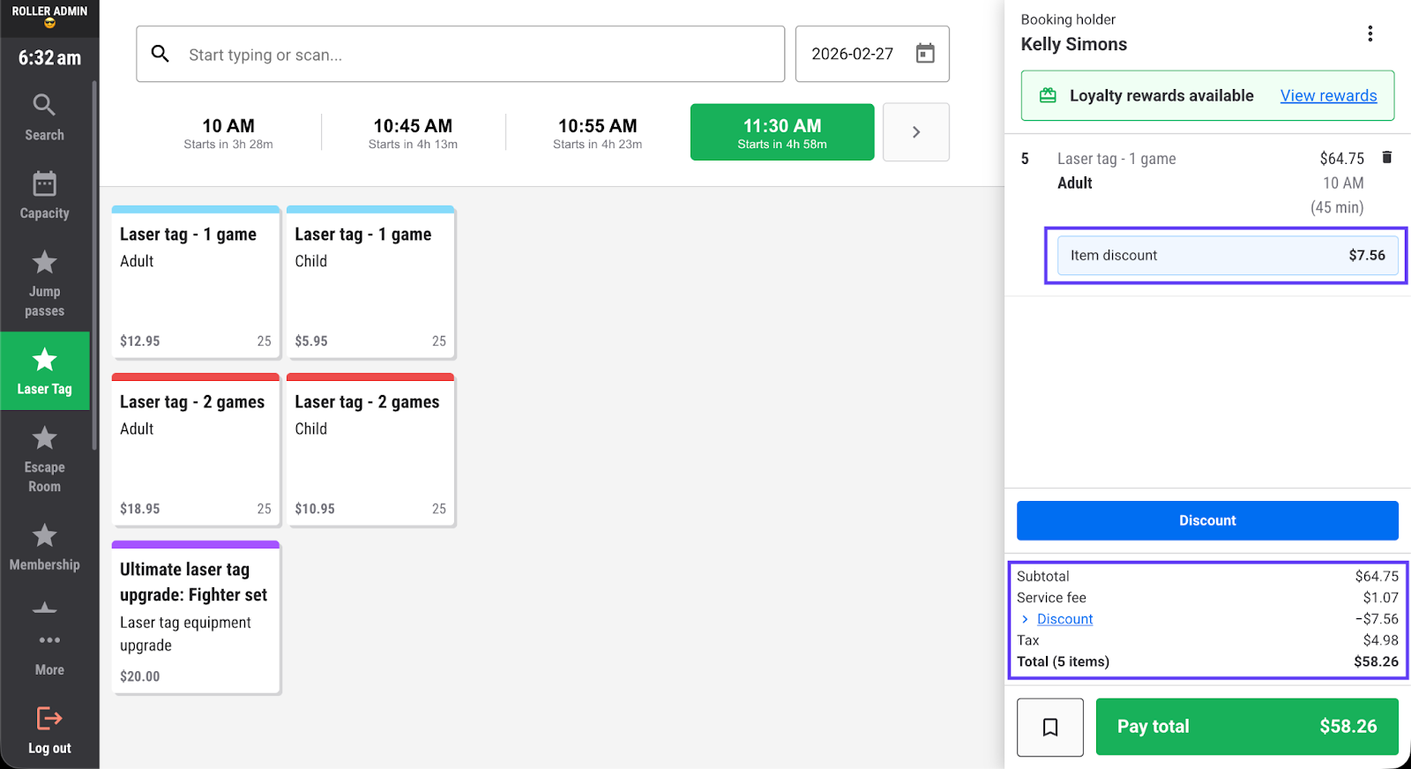Show next session times with arrow
Image resolution: width=1411 pixels, height=769 pixels.
(915, 132)
